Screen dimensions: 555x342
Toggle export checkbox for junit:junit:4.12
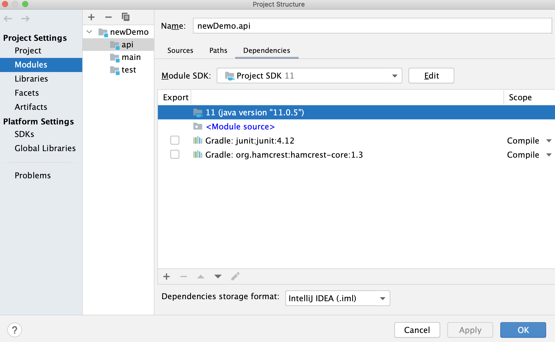point(175,141)
